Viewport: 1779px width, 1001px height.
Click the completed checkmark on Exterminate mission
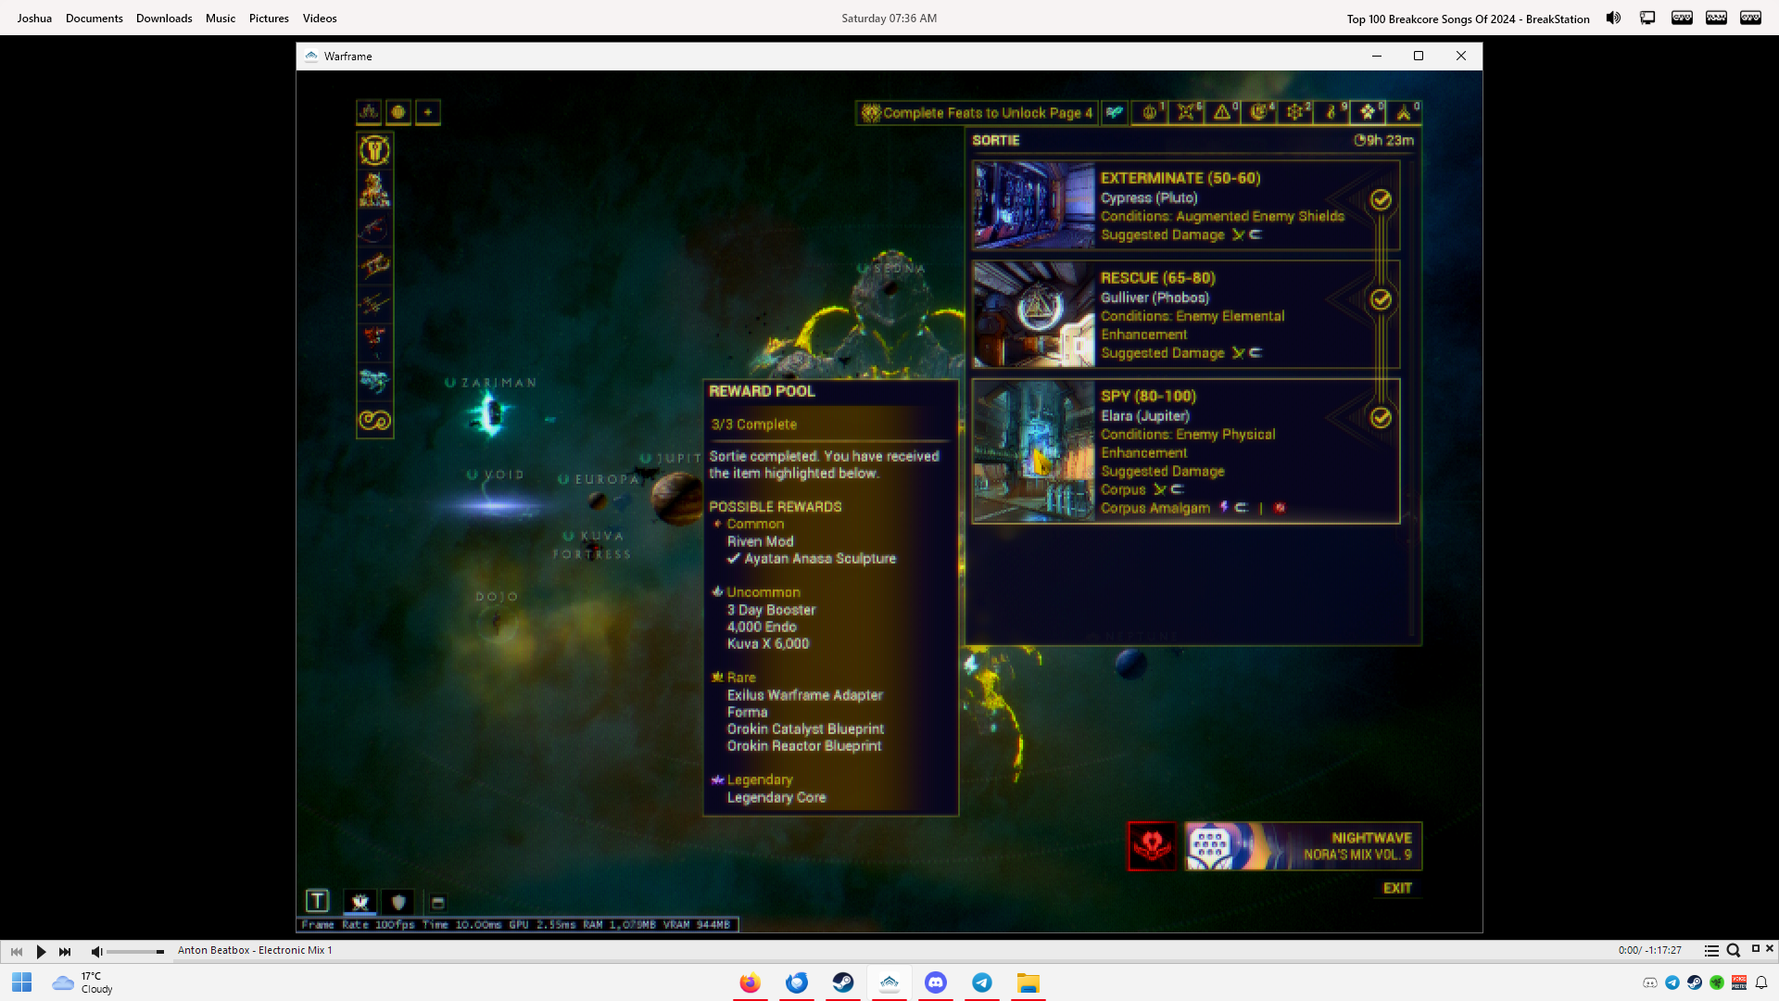(1381, 199)
